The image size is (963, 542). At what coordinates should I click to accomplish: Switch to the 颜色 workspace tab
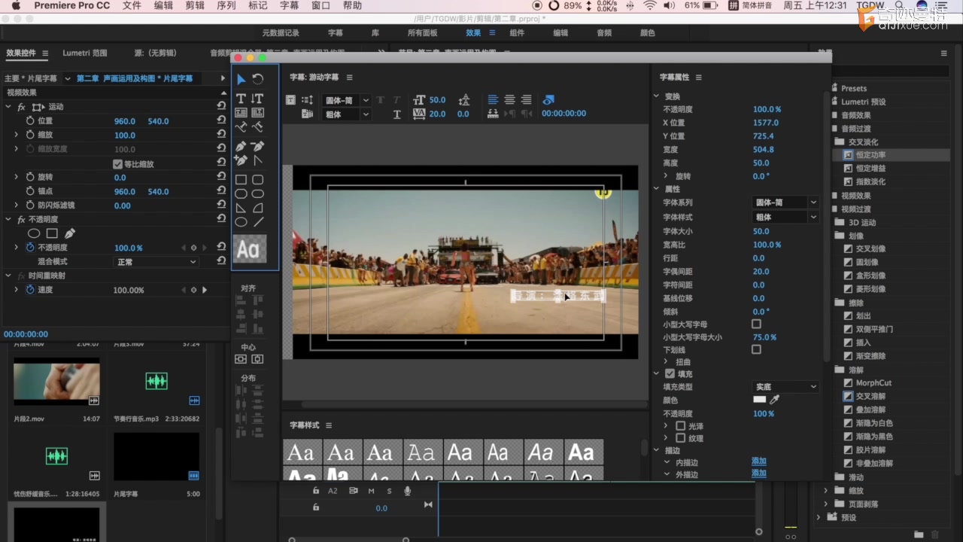647,33
